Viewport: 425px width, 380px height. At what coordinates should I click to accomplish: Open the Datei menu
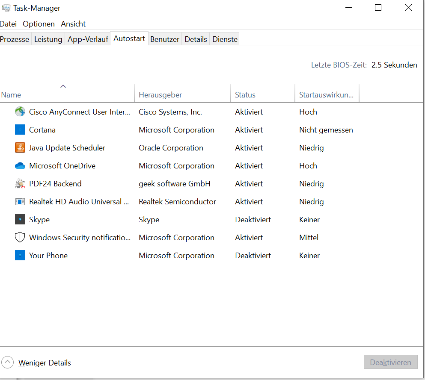point(8,24)
